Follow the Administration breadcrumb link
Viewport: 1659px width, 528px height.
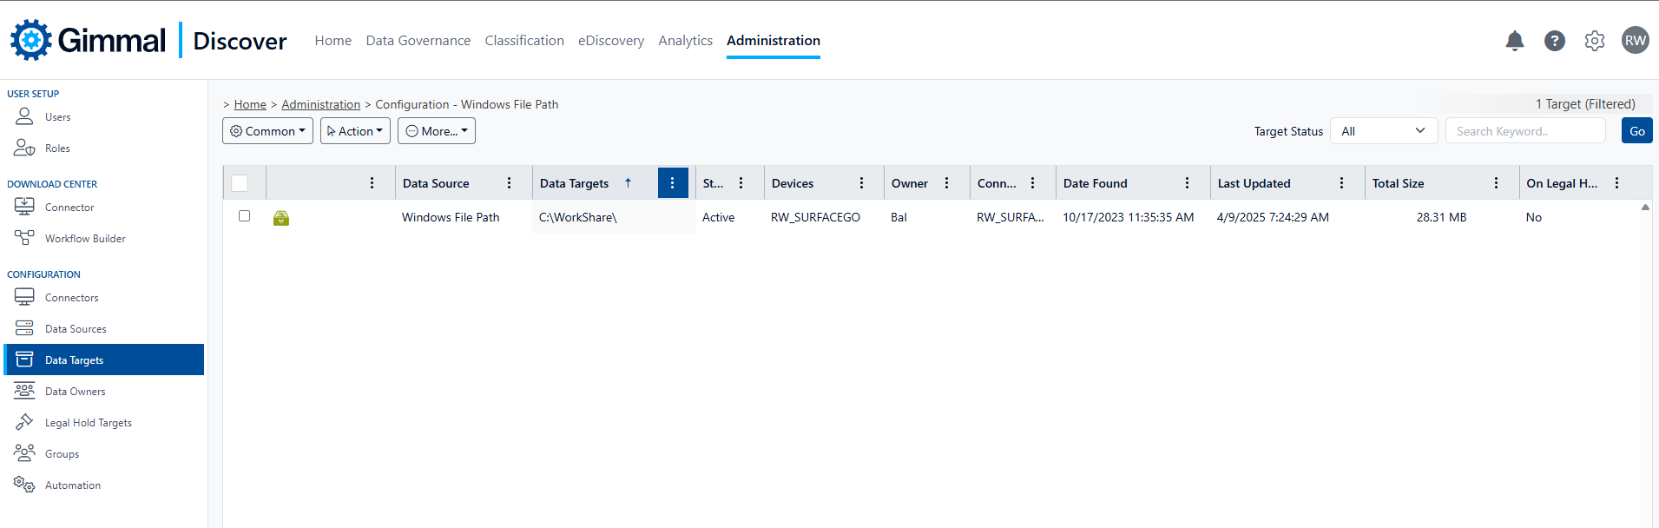click(320, 104)
